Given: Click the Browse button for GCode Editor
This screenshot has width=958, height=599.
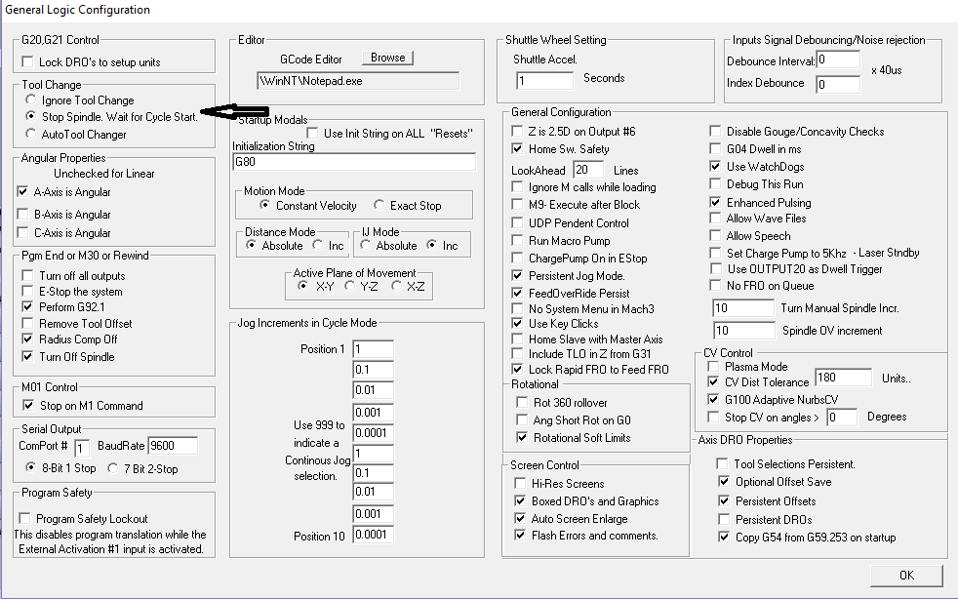Looking at the screenshot, I should coord(388,58).
